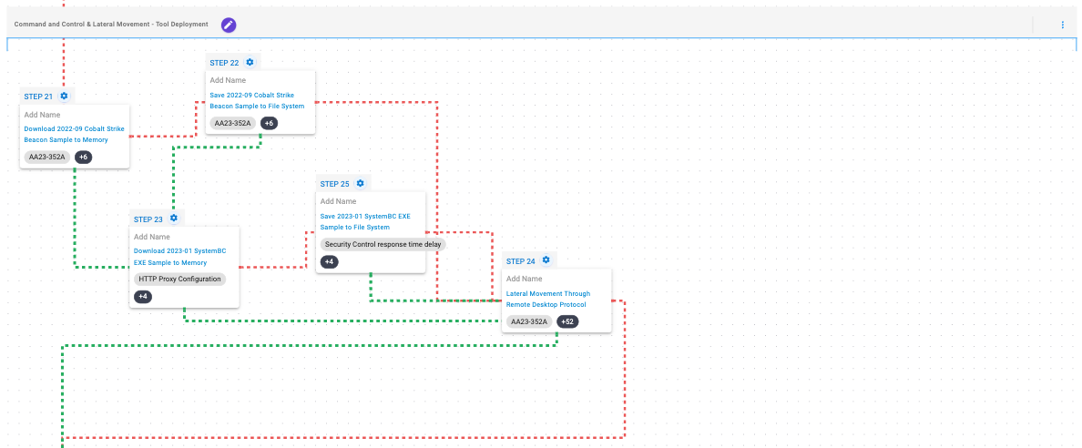The height and width of the screenshot is (448, 1082).
Task: Click Security Control response time delay tag
Action: 383,244
